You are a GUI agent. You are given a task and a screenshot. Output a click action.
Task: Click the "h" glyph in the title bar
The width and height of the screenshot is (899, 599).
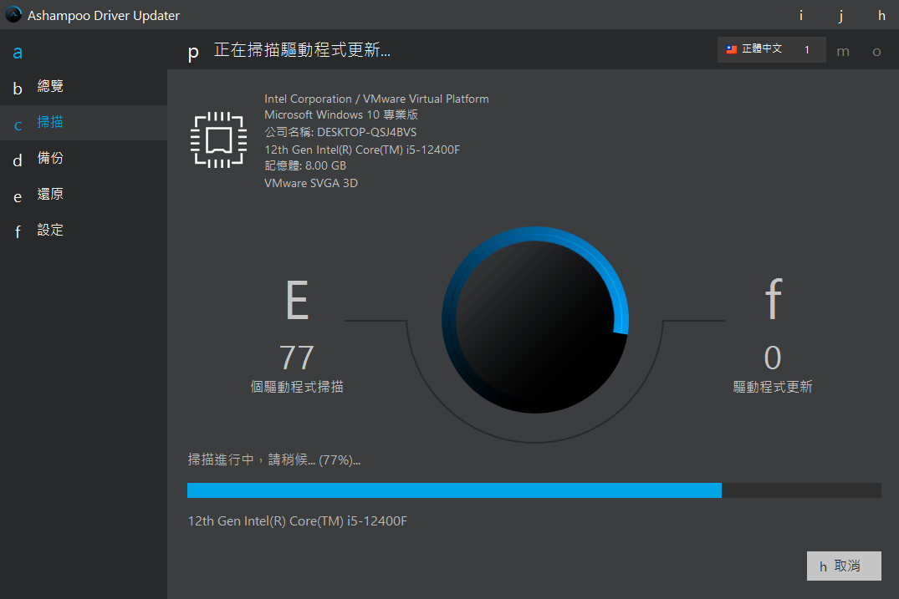pos(881,16)
